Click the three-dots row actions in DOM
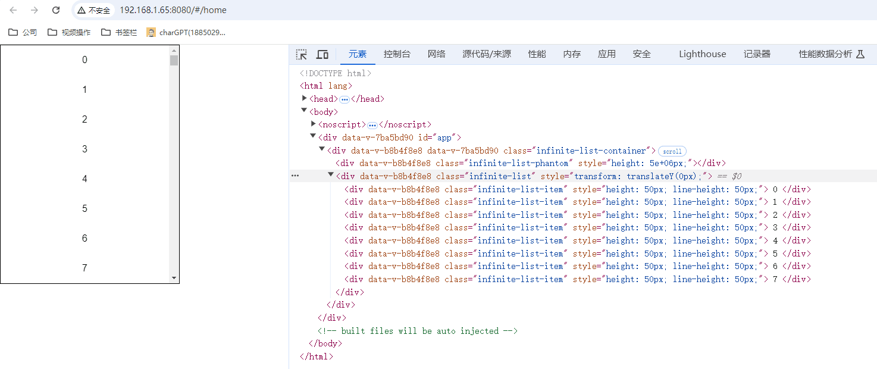Screen dimensions: 877x369 point(295,176)
